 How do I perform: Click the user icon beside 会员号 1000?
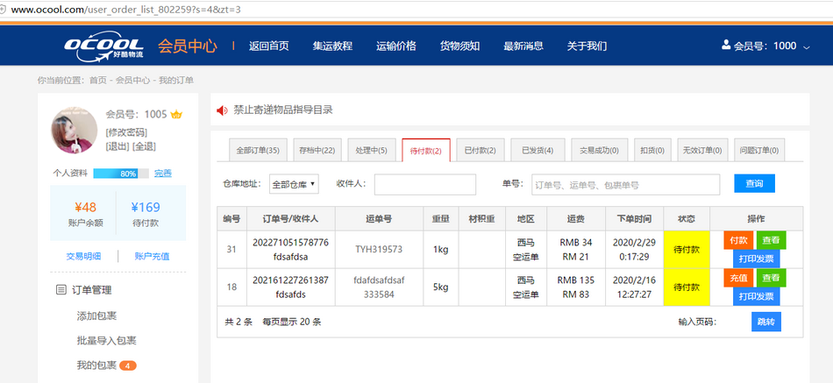725,46
